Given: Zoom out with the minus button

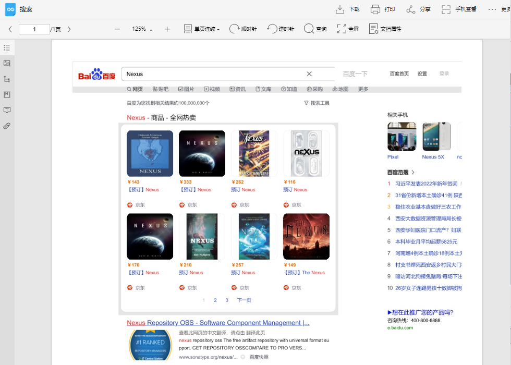Looking at the screenshot, I should tap(117, 29).
